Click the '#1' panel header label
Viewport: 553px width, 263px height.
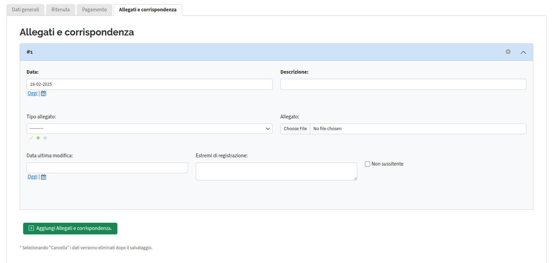pyautogui.click(x=30, y=52)
